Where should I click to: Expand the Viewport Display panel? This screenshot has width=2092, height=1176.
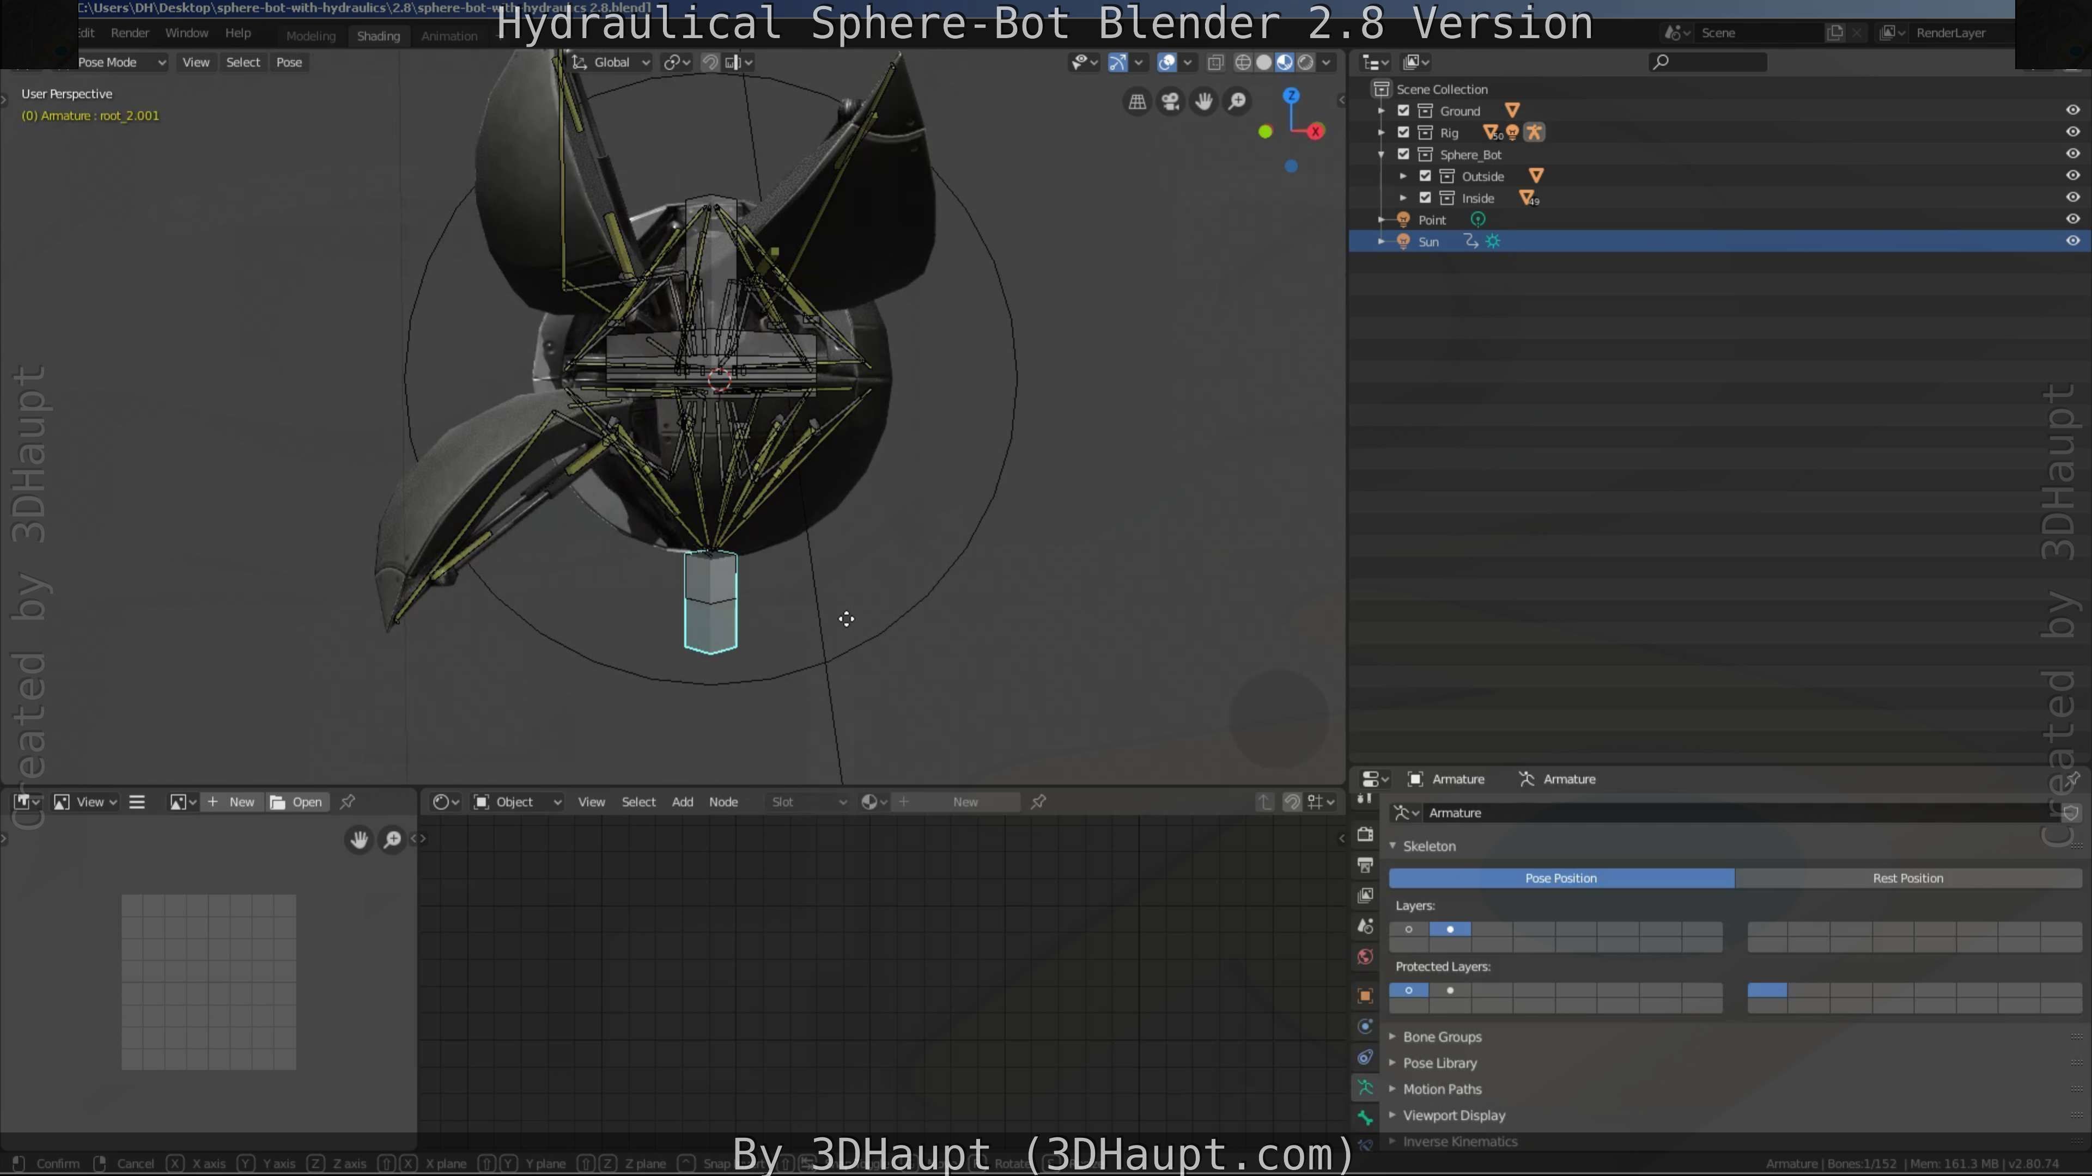click(x=1454, y=1115)
